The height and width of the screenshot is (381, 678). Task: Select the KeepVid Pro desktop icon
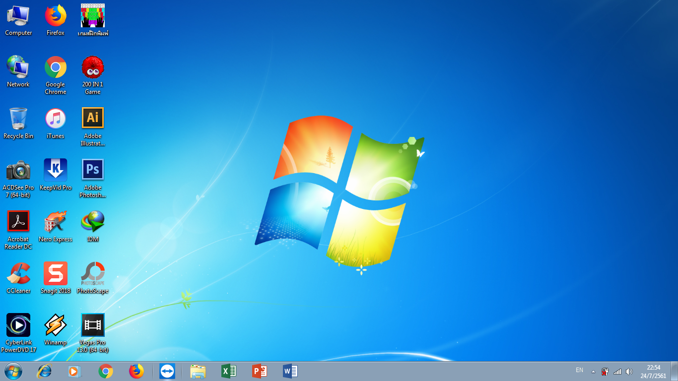[x=56, y=175]
